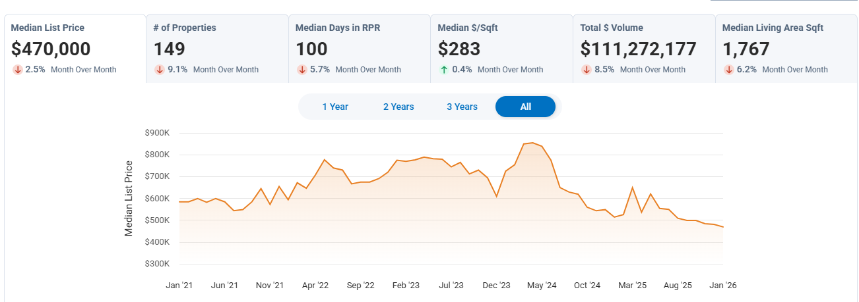The width and height of the screenshot is (859, 302).
Task: View the Total $ Volume tab
Action: pos(644,48)
